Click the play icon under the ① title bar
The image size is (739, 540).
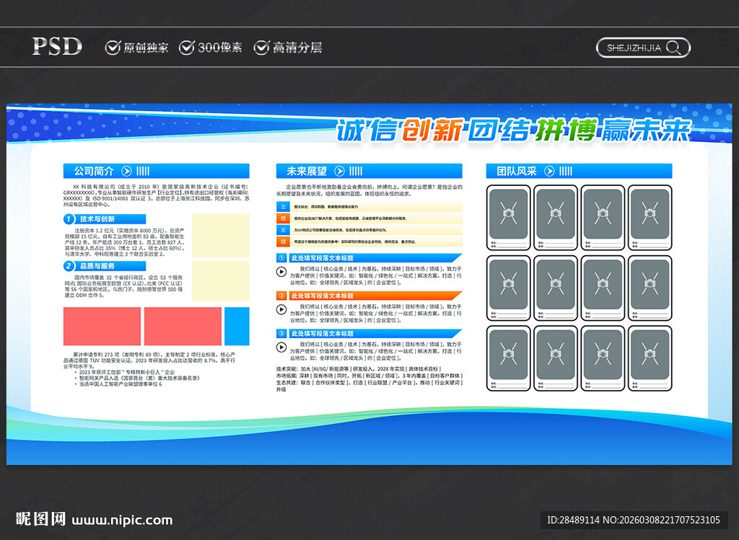point(281,272)
